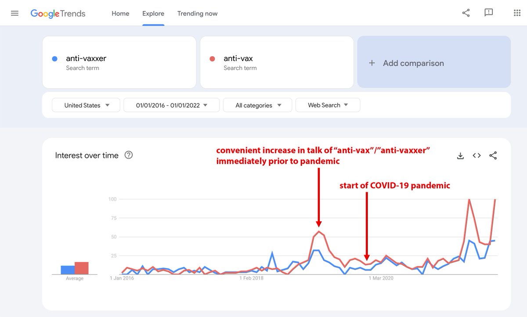Open the Interest over time help icon

point(129,155)
